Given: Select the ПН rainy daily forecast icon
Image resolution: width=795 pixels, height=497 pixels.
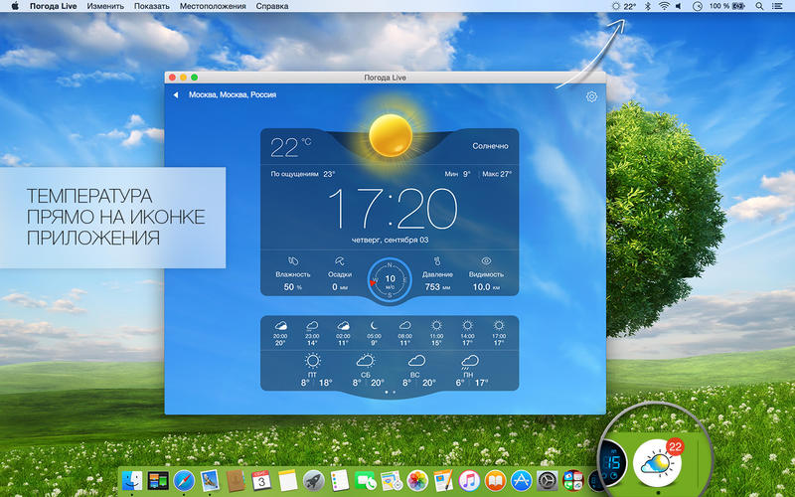Looking at the screenshot, I should pyautogui.click(x=469, y=362).
